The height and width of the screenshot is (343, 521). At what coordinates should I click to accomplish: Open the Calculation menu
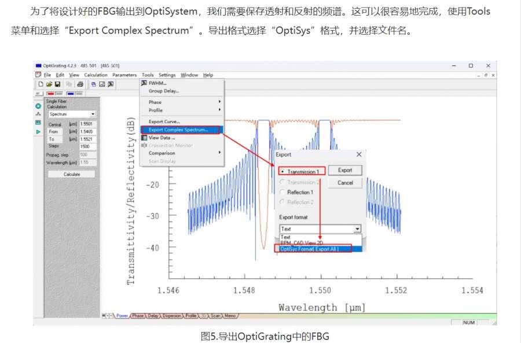(96, 75)
